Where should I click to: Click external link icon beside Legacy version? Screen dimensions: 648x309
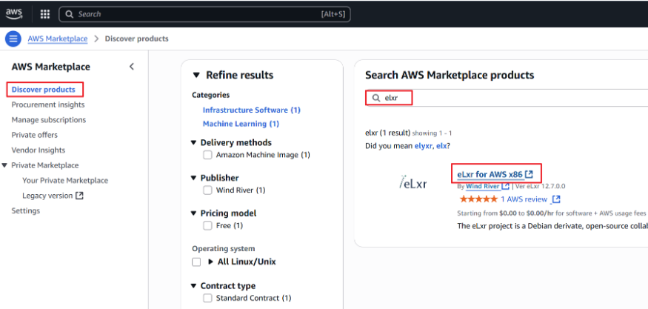click(80, 196)
